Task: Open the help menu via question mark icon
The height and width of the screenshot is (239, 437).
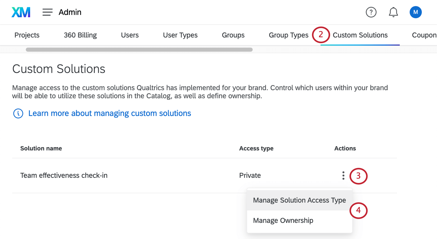Action: [371, 12]
